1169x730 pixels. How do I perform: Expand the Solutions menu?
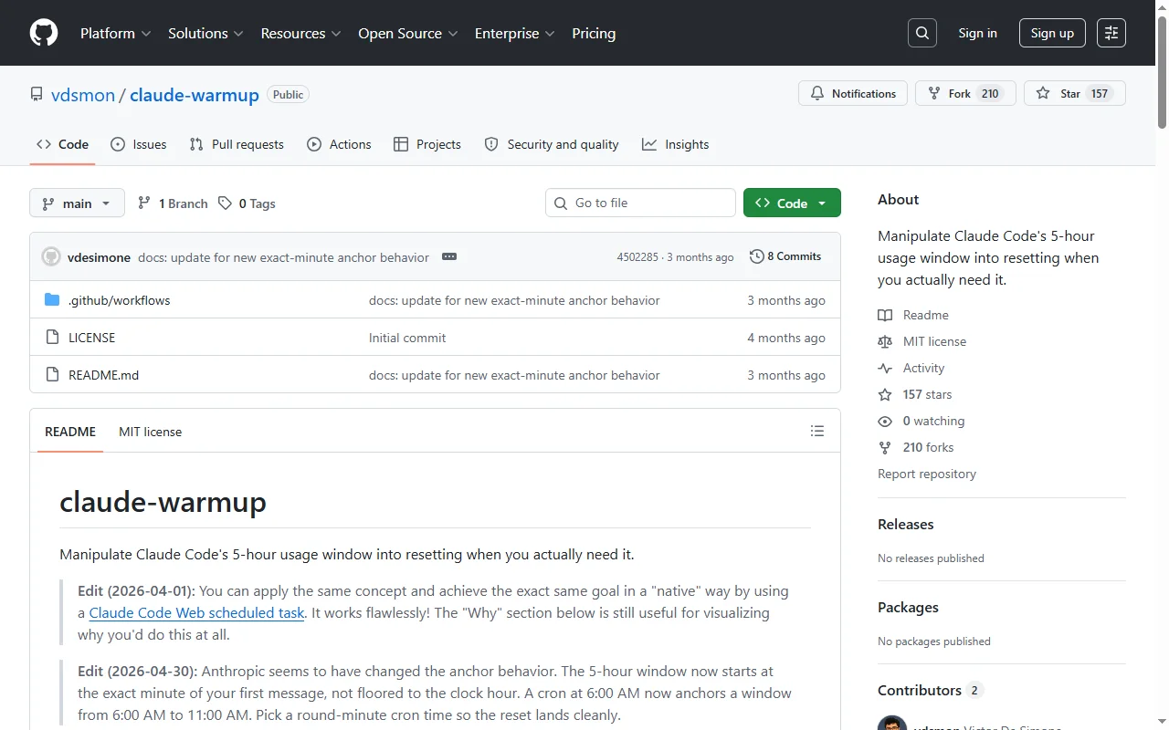coord(205,33)
